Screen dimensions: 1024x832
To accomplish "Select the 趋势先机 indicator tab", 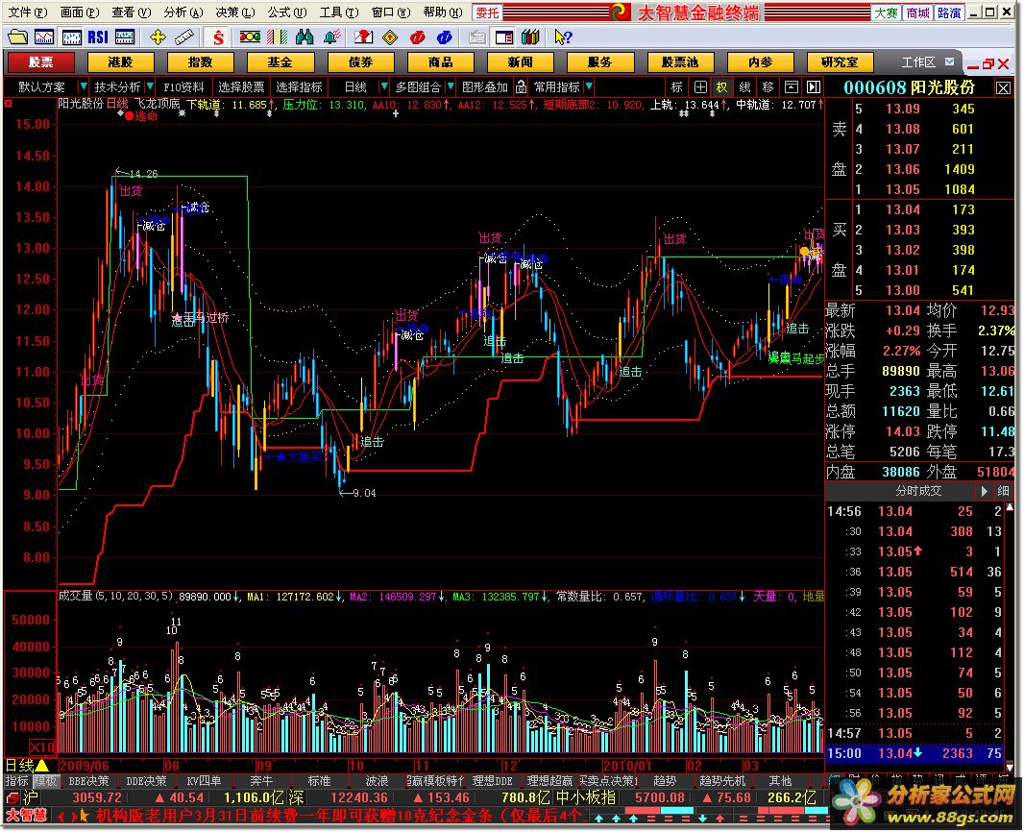I will tap(721, 780).
